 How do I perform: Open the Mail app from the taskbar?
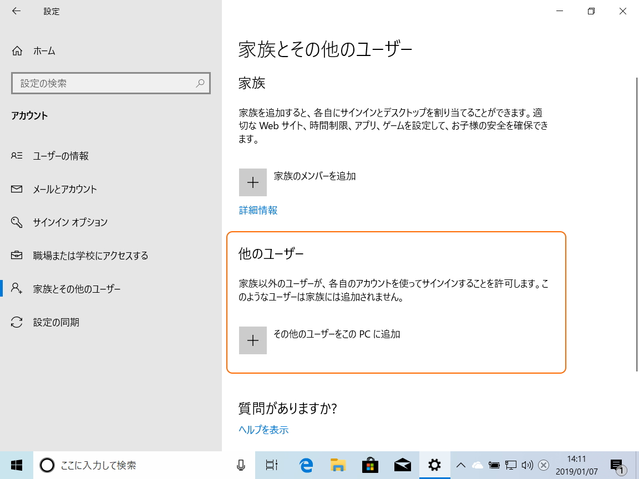point(402,465)
